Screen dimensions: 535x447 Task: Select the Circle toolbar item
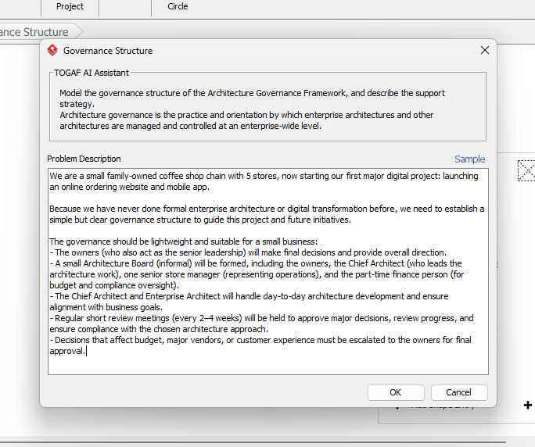point(178,6)
